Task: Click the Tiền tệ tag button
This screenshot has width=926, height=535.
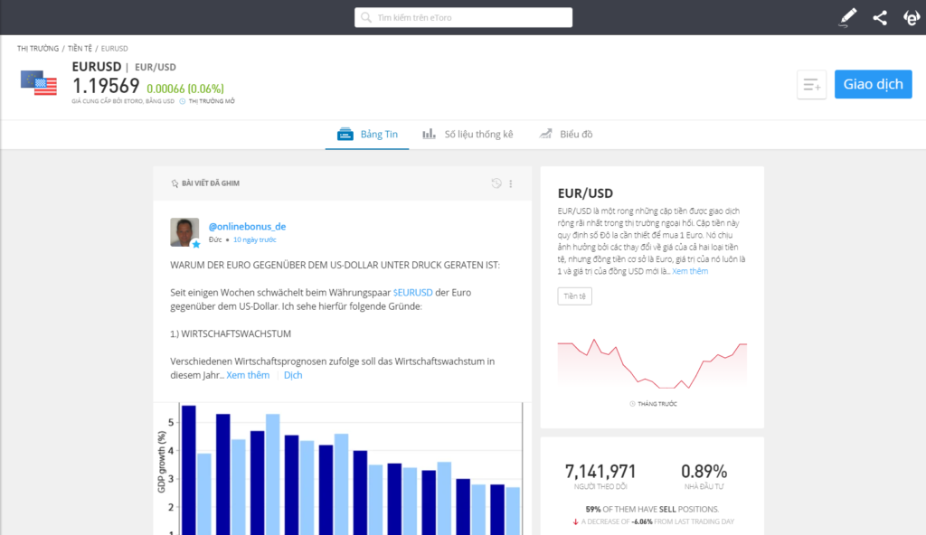Action: [x=574, y=296]
